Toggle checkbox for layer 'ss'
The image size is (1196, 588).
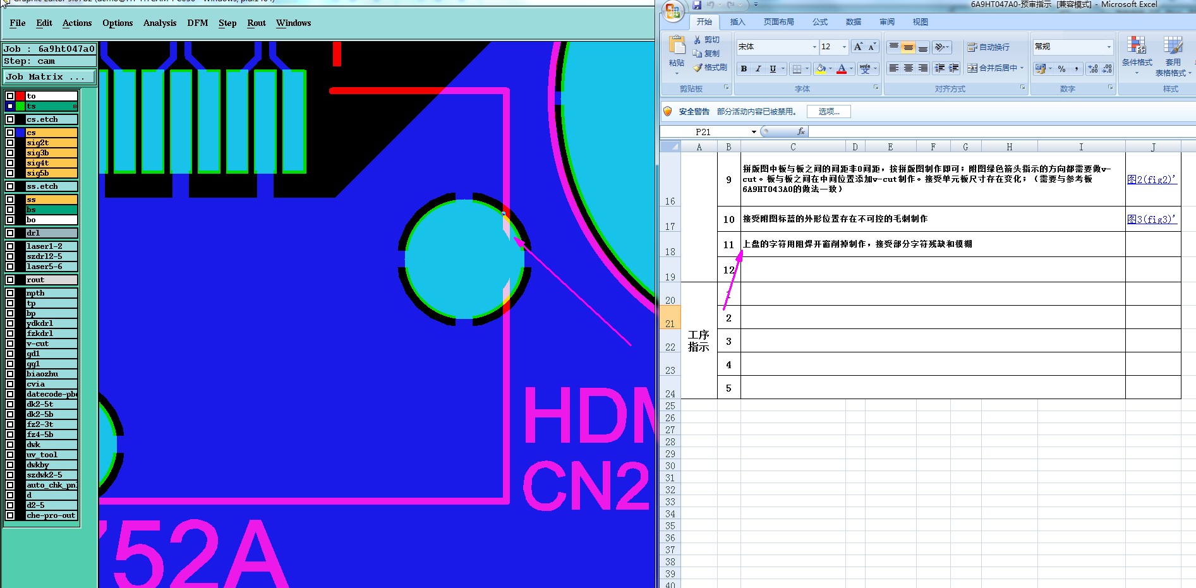coord(10,200)
